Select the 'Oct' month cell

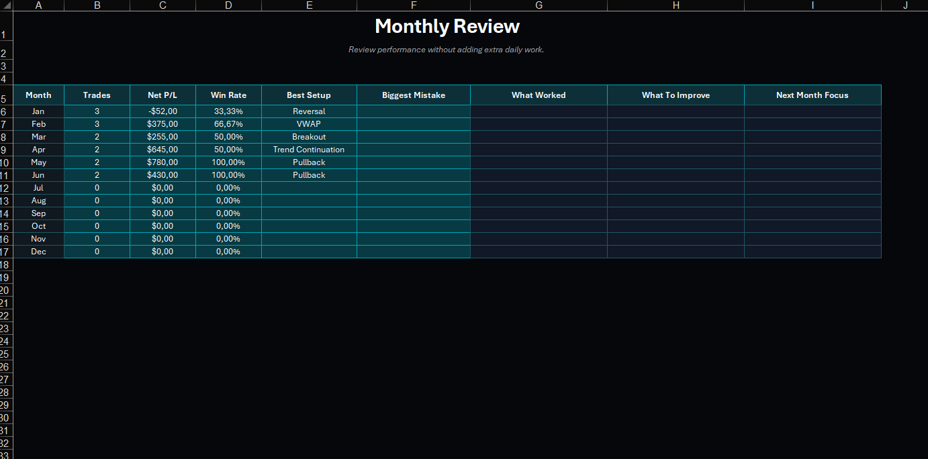[x=38, y=226]
